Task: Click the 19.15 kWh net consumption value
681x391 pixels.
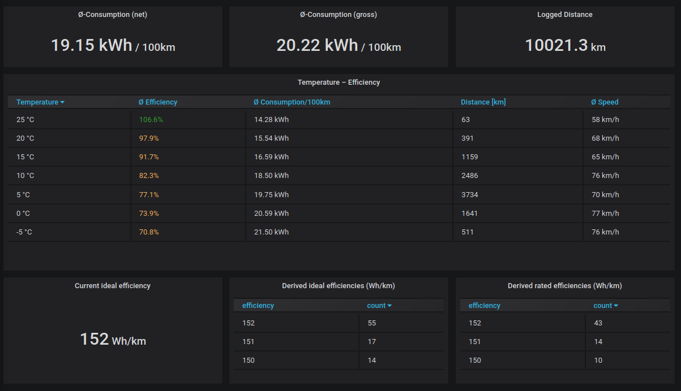Action: [x=113, y=46]
